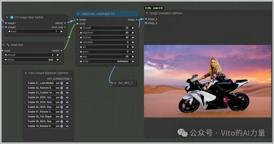Jump to group 02_Remove B... arrow
274x144 pixels.
[67, 88]
